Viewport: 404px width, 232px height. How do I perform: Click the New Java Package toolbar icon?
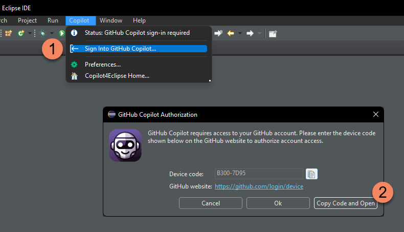(9, 33)
